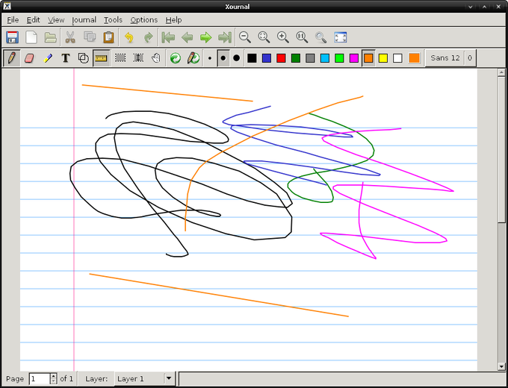Reset zoom to normal size 1:1

pos(302,37)
